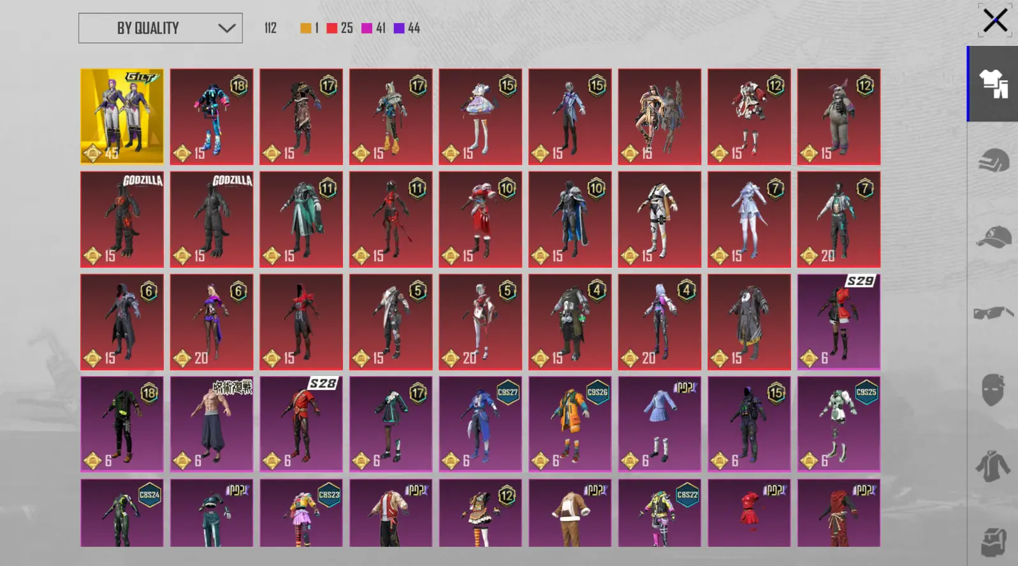Click the purple quality legend swatch
The image size is (1018, 566).
(399, 28)
